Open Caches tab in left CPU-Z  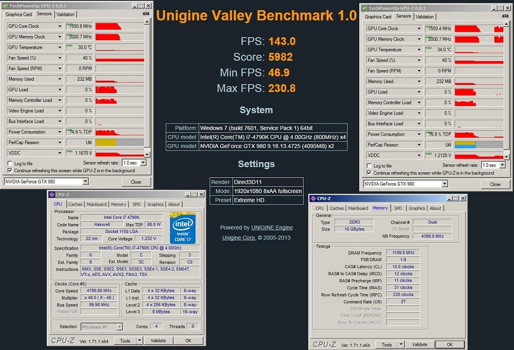tap(75, 204)
